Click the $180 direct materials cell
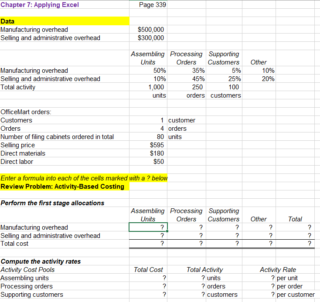This screenshot has width=320, height=302. tap(148, 153)
